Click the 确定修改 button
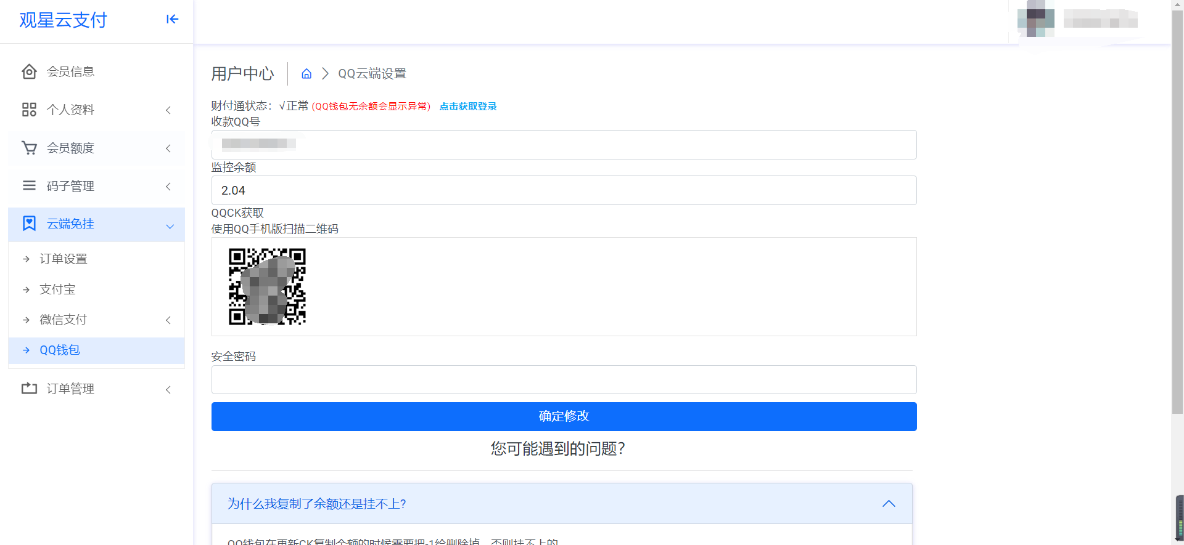This screenshot has width=1184, height=545. 564,416
